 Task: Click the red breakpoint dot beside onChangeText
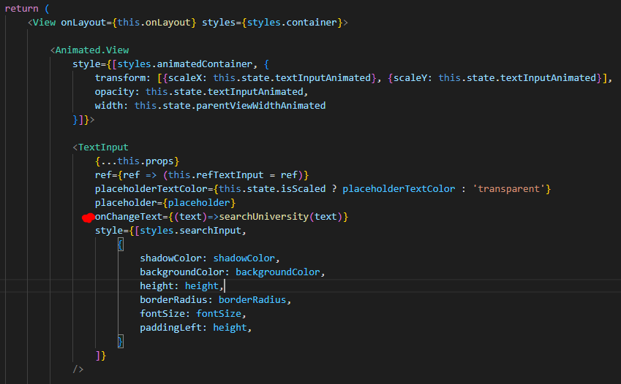tap(88, 217)
